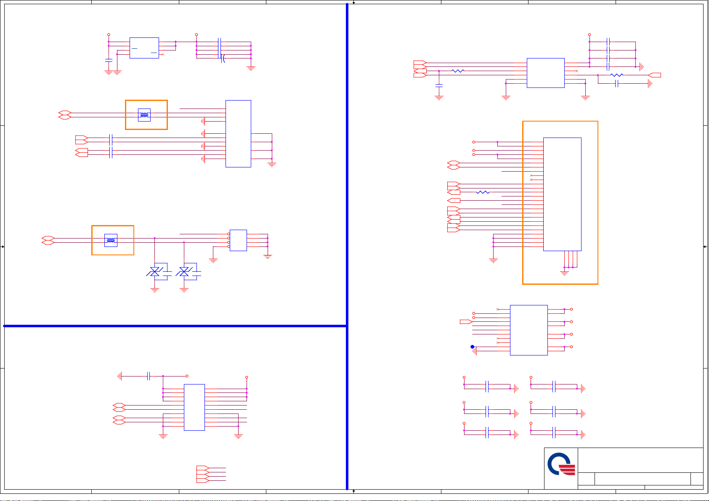Click the right TVS diode symbol
The width and height of the screenshot is (709, 501).
(x=184, y=272)
